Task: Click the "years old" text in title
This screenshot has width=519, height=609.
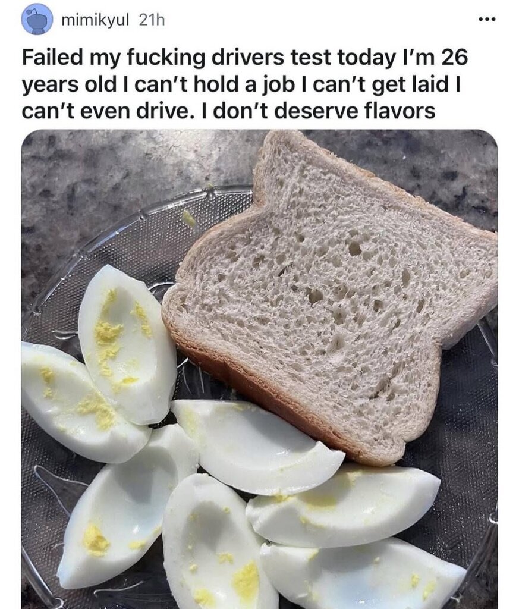Action: (x=68, y=84)
